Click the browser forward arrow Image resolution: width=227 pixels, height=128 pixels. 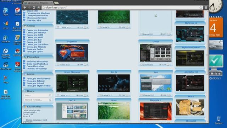point(29,7)
